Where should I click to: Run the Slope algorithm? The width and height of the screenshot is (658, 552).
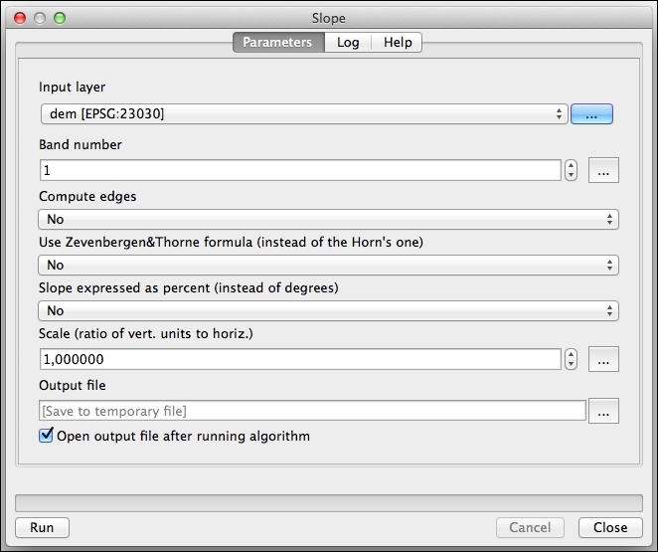[42, 528]
